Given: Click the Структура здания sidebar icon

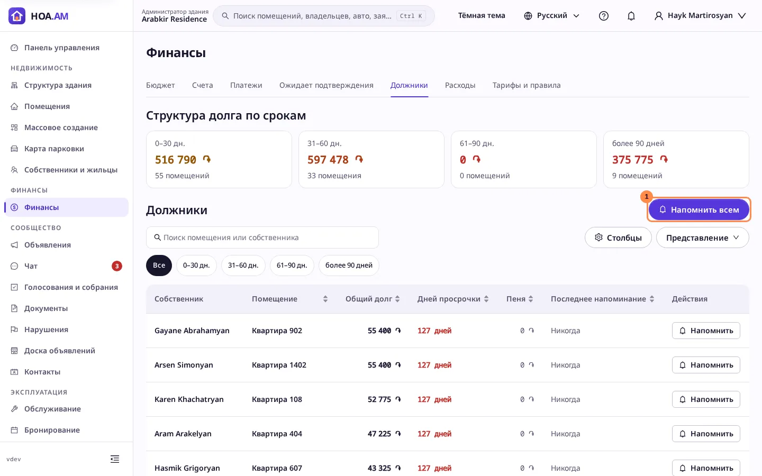Looking at the screenshot, I should [14, 85].
